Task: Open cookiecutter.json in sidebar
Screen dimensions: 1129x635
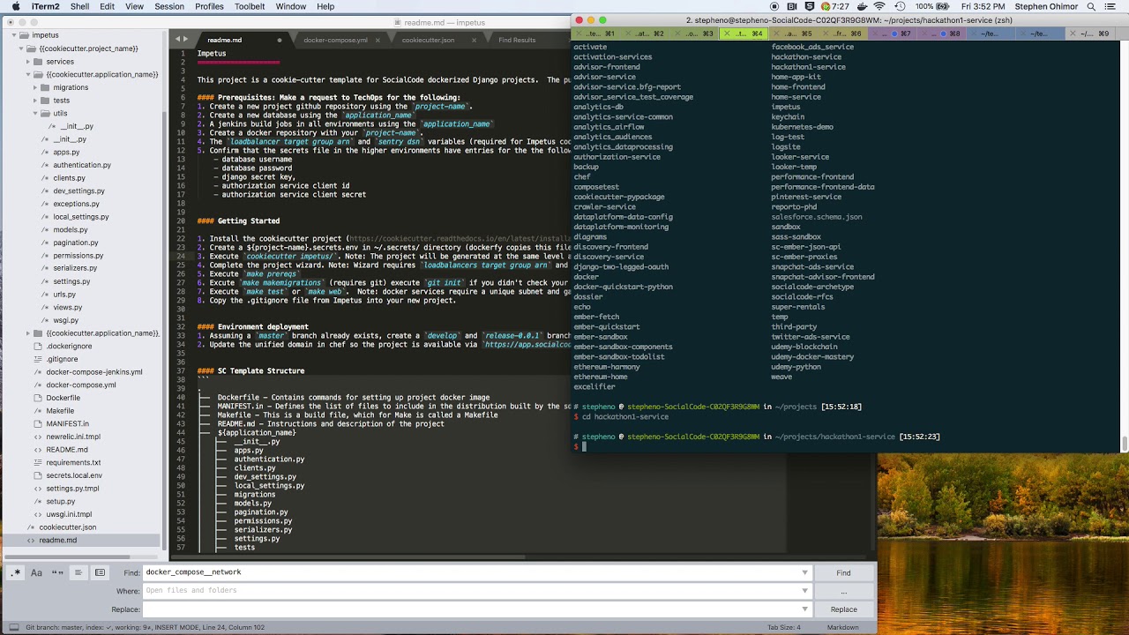Action: 67,527
